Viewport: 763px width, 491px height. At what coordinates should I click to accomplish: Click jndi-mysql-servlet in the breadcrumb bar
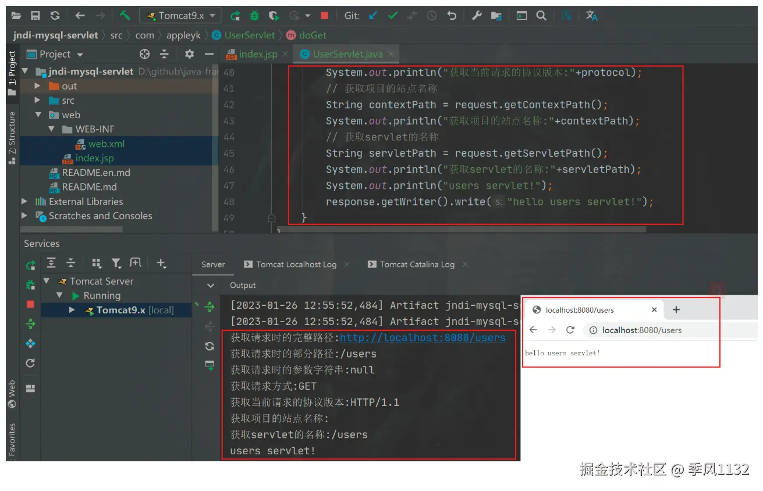56,35
